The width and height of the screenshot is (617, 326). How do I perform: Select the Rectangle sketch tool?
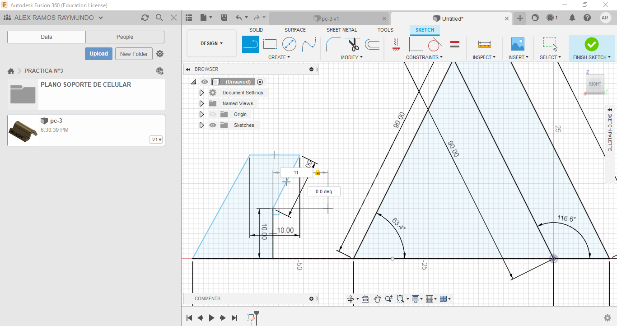270,44
